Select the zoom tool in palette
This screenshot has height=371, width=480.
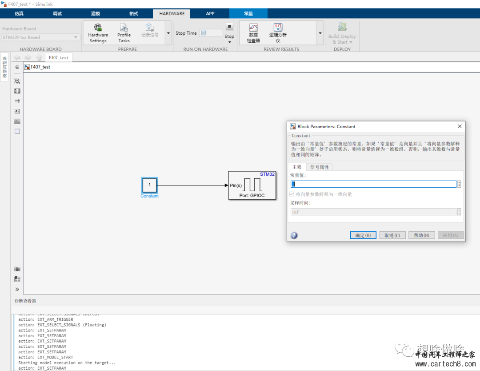click(17, 81)
